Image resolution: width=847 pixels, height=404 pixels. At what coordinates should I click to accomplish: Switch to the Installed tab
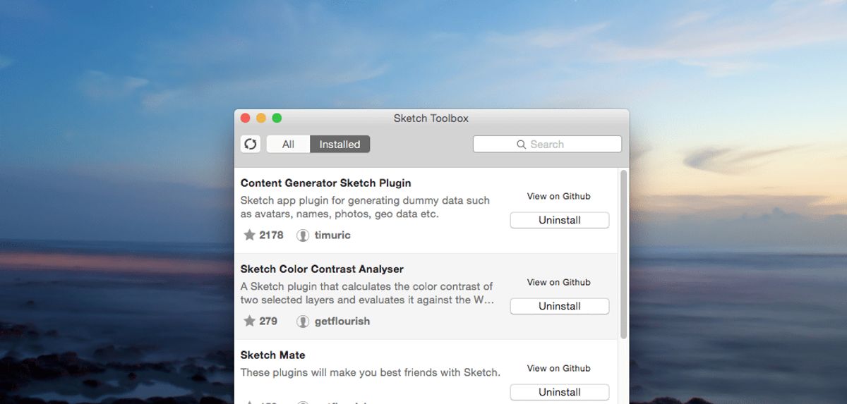(x=340, y=144)
